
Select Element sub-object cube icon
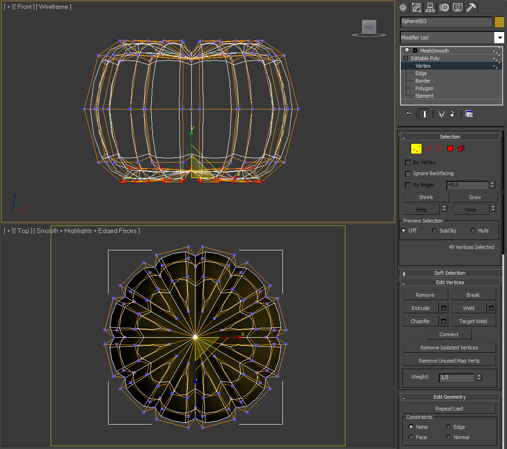(x=461, y=148)
